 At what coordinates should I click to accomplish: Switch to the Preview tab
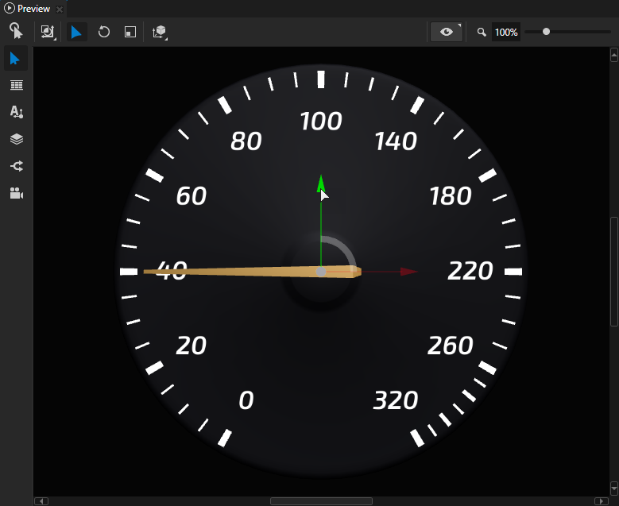pyautogui.click(x=33, y=9)
